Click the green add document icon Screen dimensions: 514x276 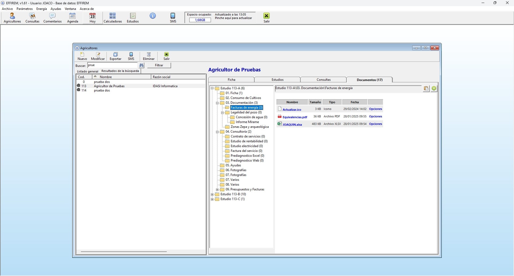point(434,88)
